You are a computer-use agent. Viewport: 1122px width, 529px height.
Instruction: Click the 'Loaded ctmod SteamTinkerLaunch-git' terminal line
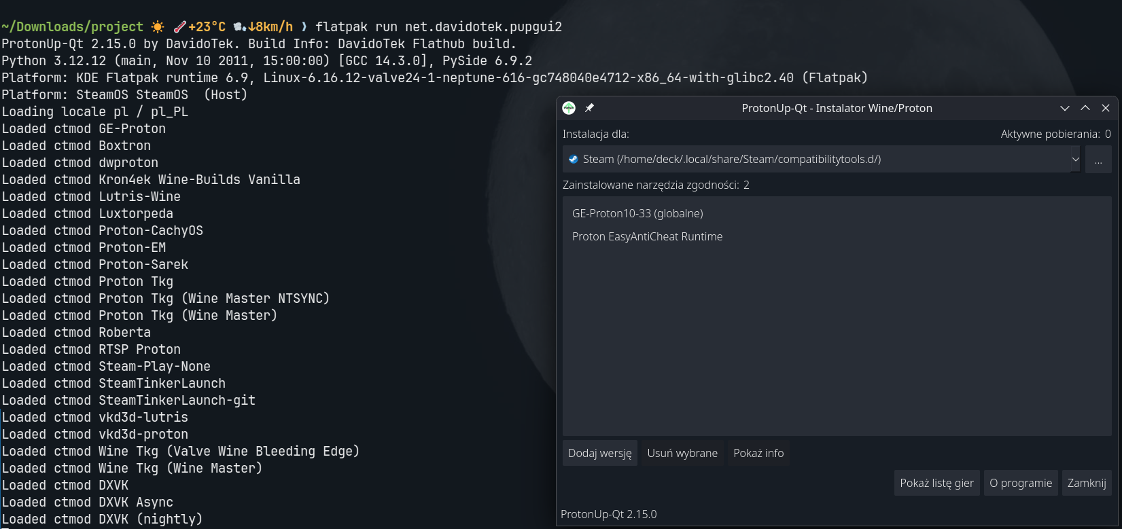point(128,401)
